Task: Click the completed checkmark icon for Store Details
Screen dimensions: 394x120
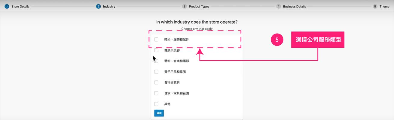Action: 7,6
